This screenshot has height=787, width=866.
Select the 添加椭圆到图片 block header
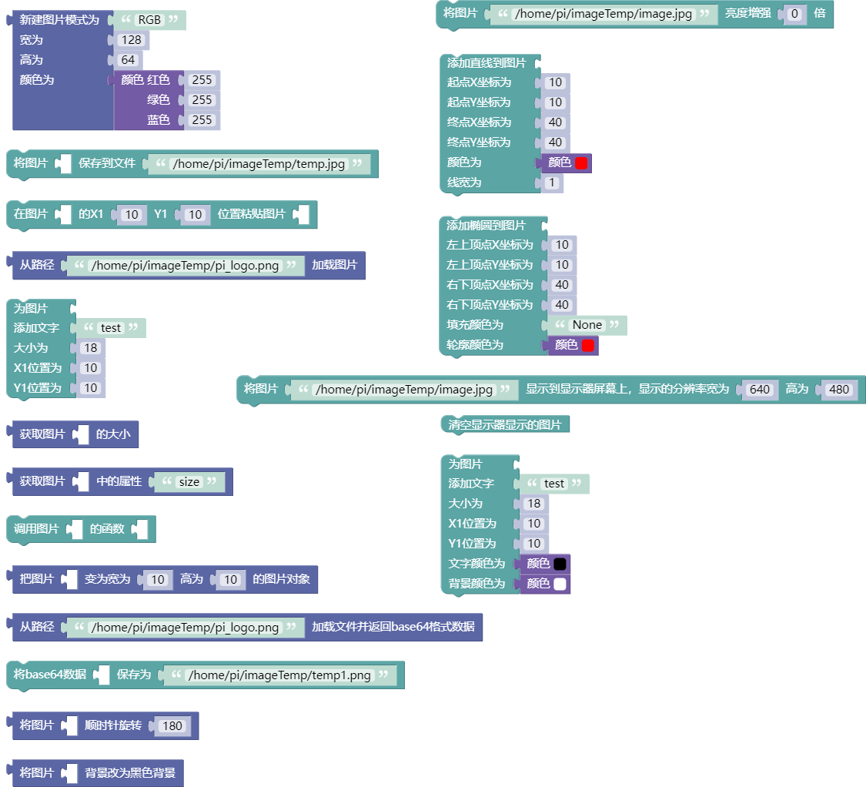pos(486,226)
